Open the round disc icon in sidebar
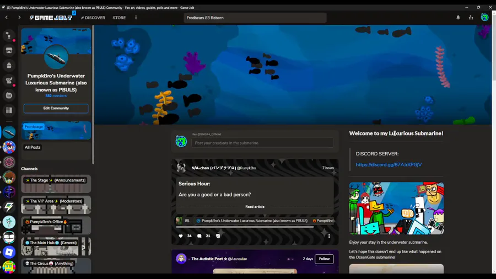The image size is (496, 279). coord(9,95)
